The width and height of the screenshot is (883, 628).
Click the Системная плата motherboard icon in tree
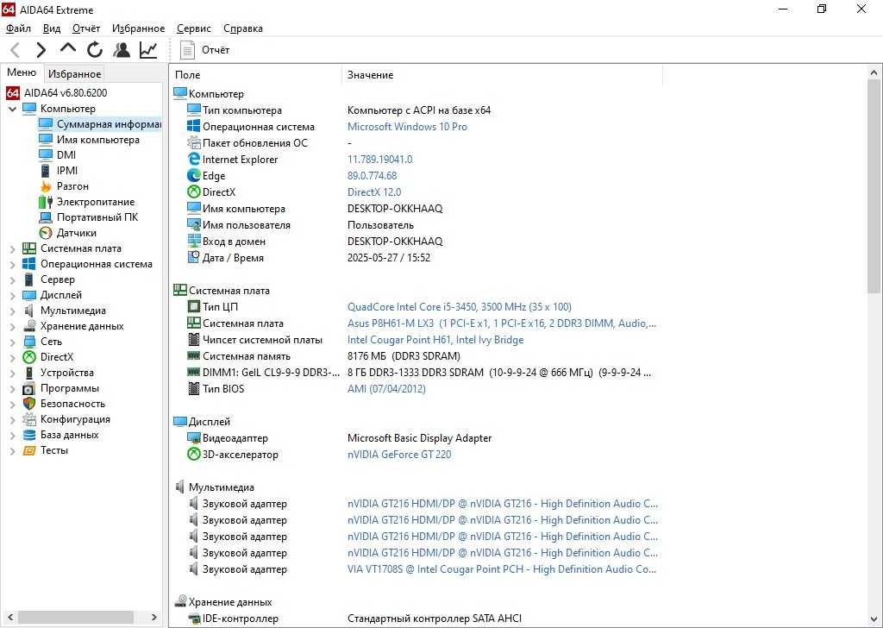(29, 248)
